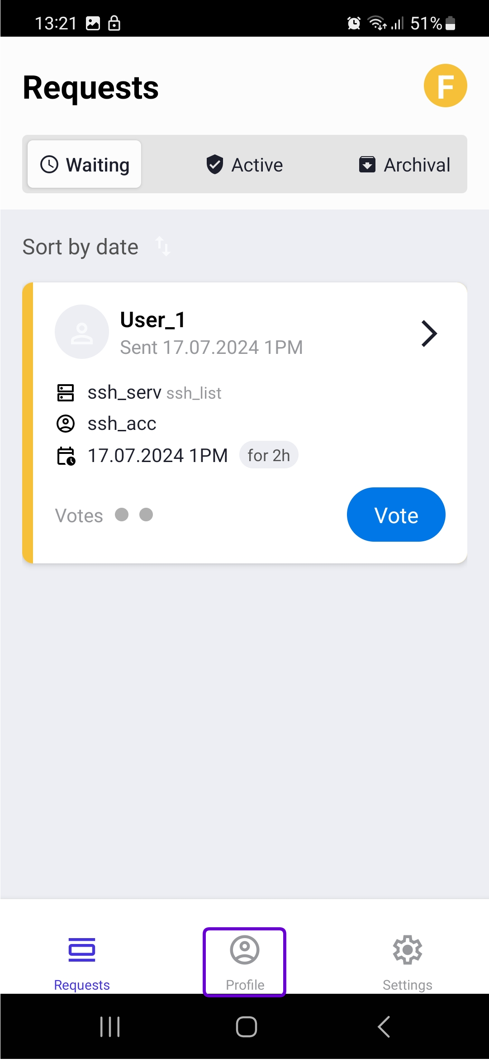Image resolution: width=489 pixels, height=1063 pixels.
Task: Click the ssh_serv server icon
Action: click(66, 392)
